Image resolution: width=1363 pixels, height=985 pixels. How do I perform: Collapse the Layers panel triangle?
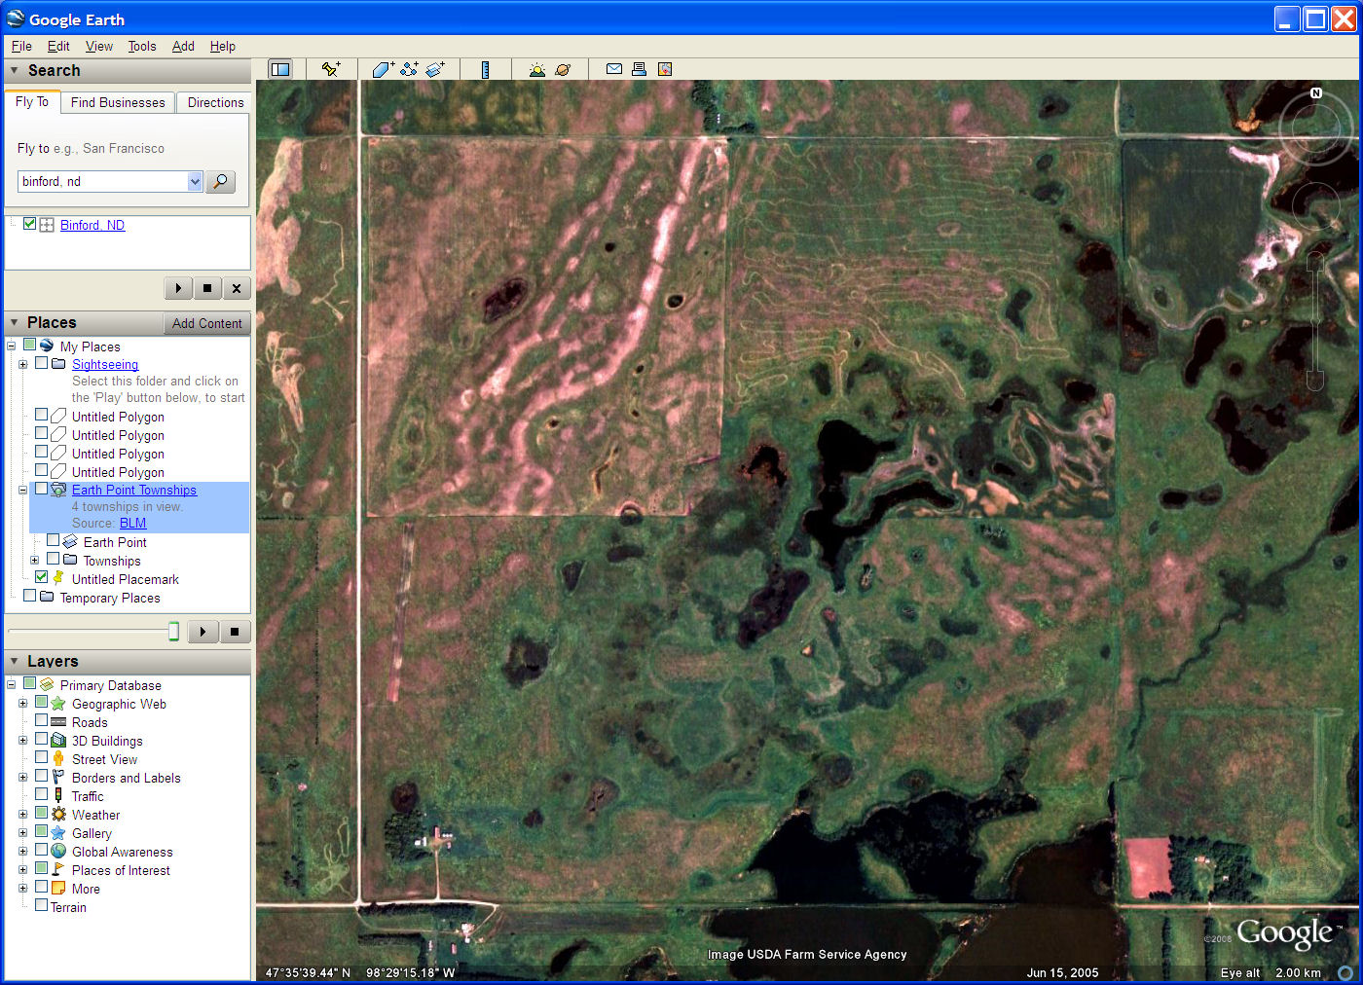(x=15, y=661)
